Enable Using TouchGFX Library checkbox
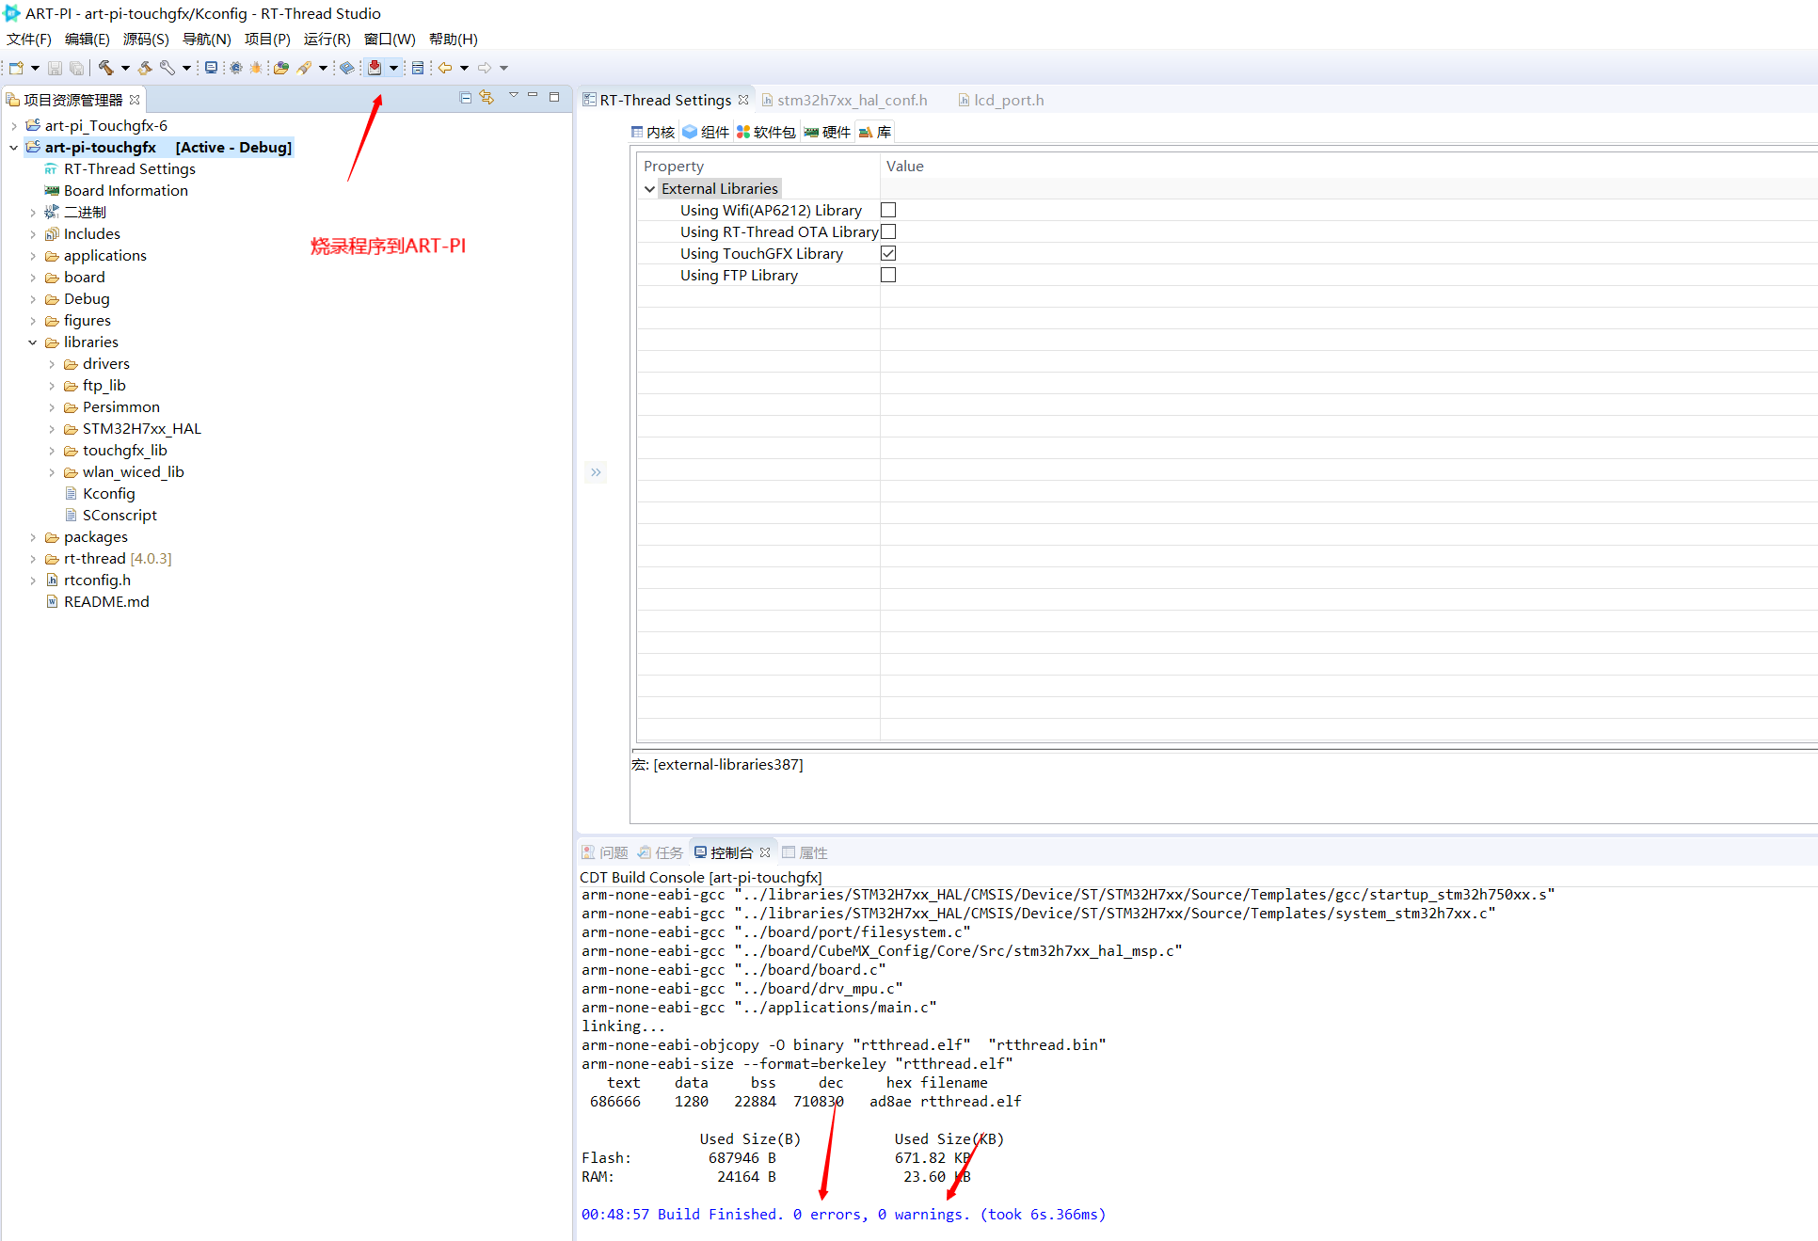The image size is (1818, 1241). [889, 253]
